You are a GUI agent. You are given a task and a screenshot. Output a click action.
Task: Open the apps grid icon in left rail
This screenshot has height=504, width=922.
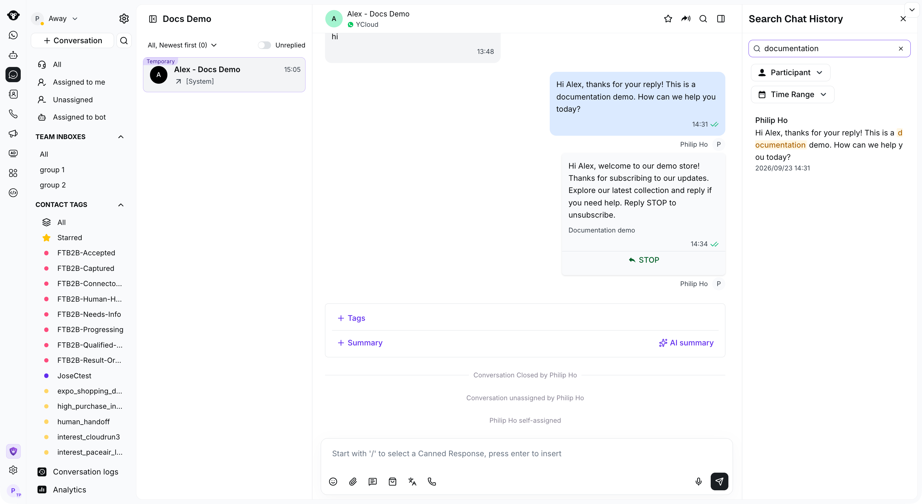pos(13,173)
